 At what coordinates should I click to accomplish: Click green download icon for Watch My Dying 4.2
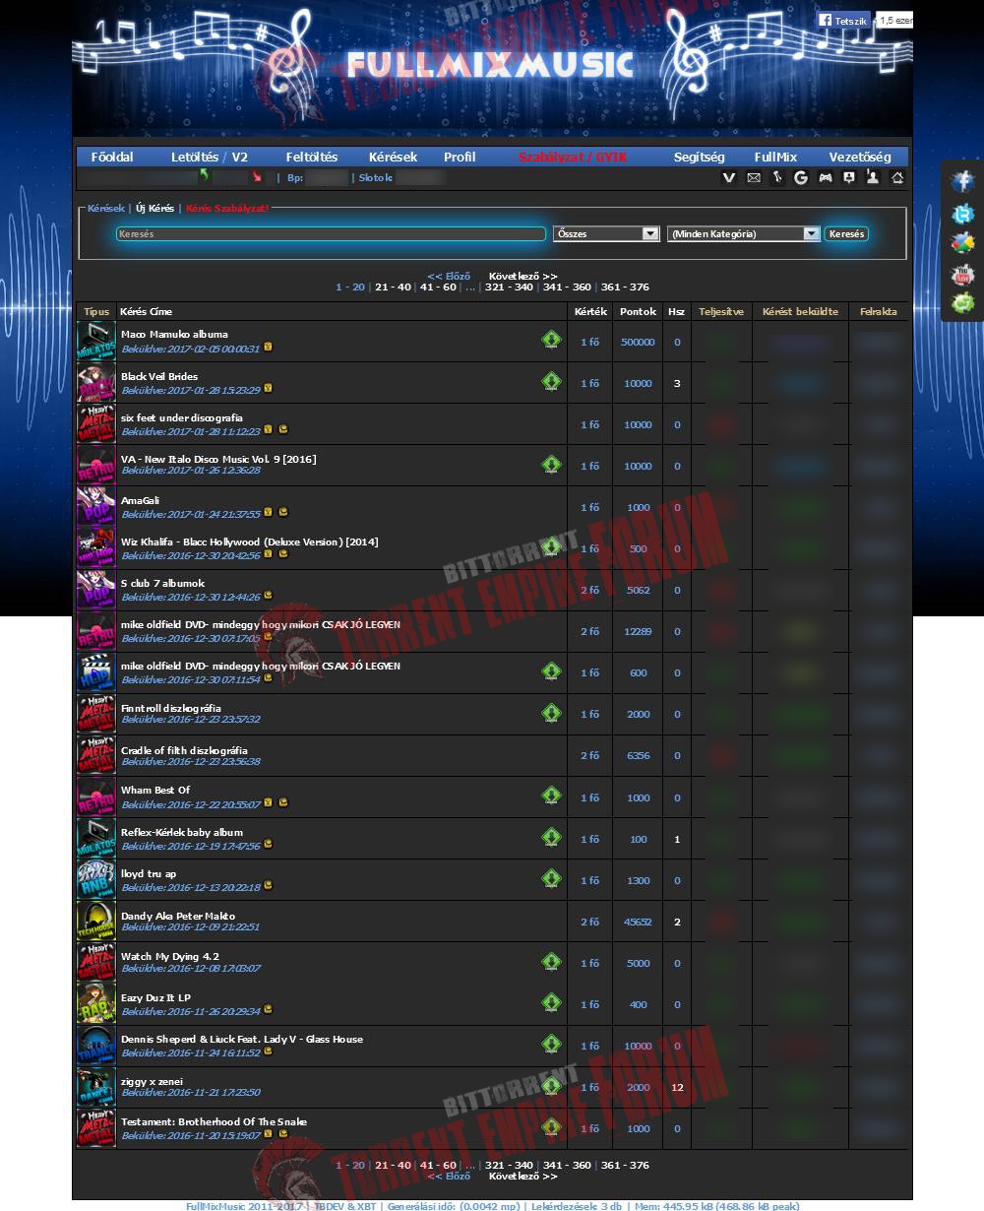click(x=551, y=961)
